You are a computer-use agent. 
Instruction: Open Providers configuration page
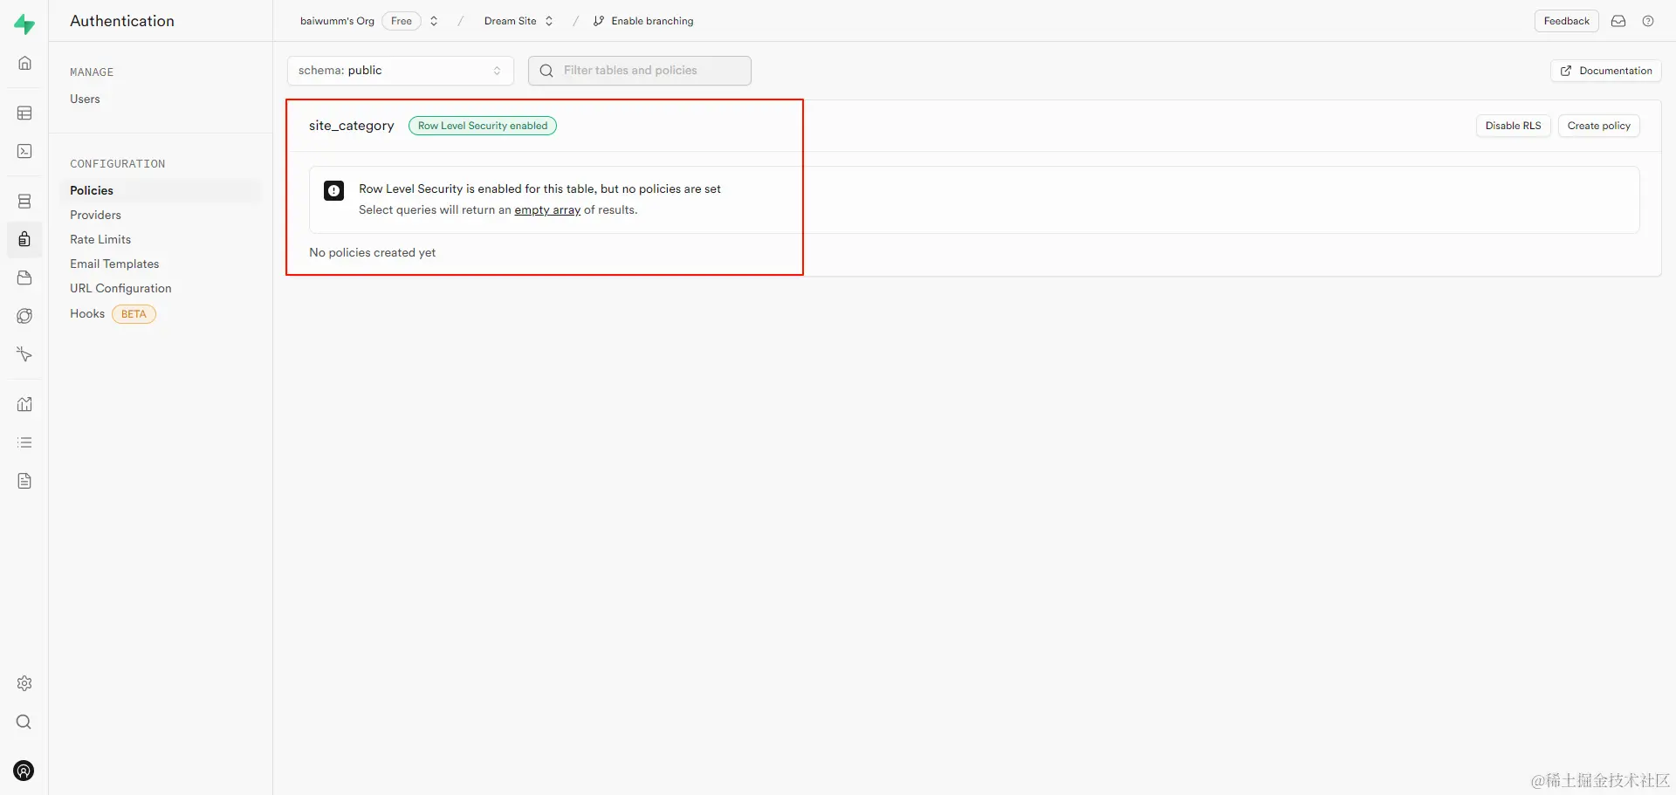coord(95,215)
